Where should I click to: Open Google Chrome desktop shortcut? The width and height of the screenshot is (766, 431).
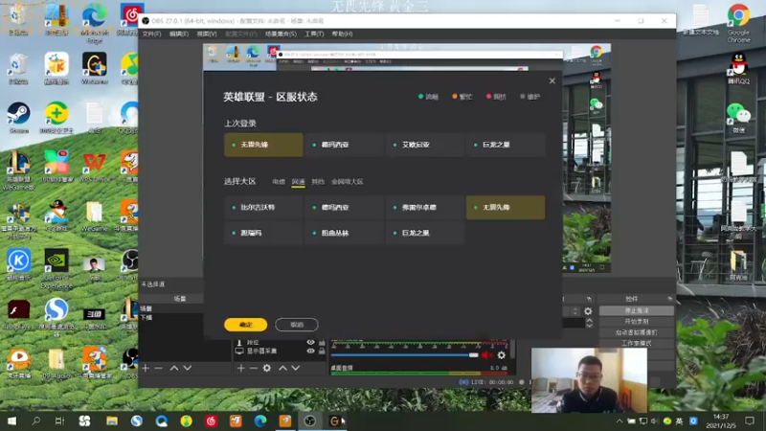[738, 23]
